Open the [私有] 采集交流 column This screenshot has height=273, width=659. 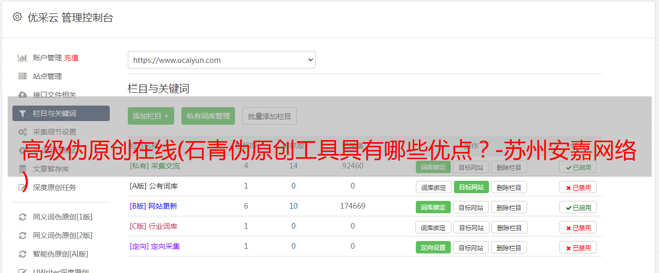(155, 166)
